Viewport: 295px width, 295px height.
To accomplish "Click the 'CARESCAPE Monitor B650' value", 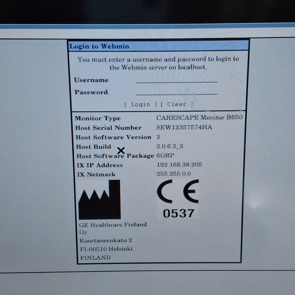I will point(199,118).
